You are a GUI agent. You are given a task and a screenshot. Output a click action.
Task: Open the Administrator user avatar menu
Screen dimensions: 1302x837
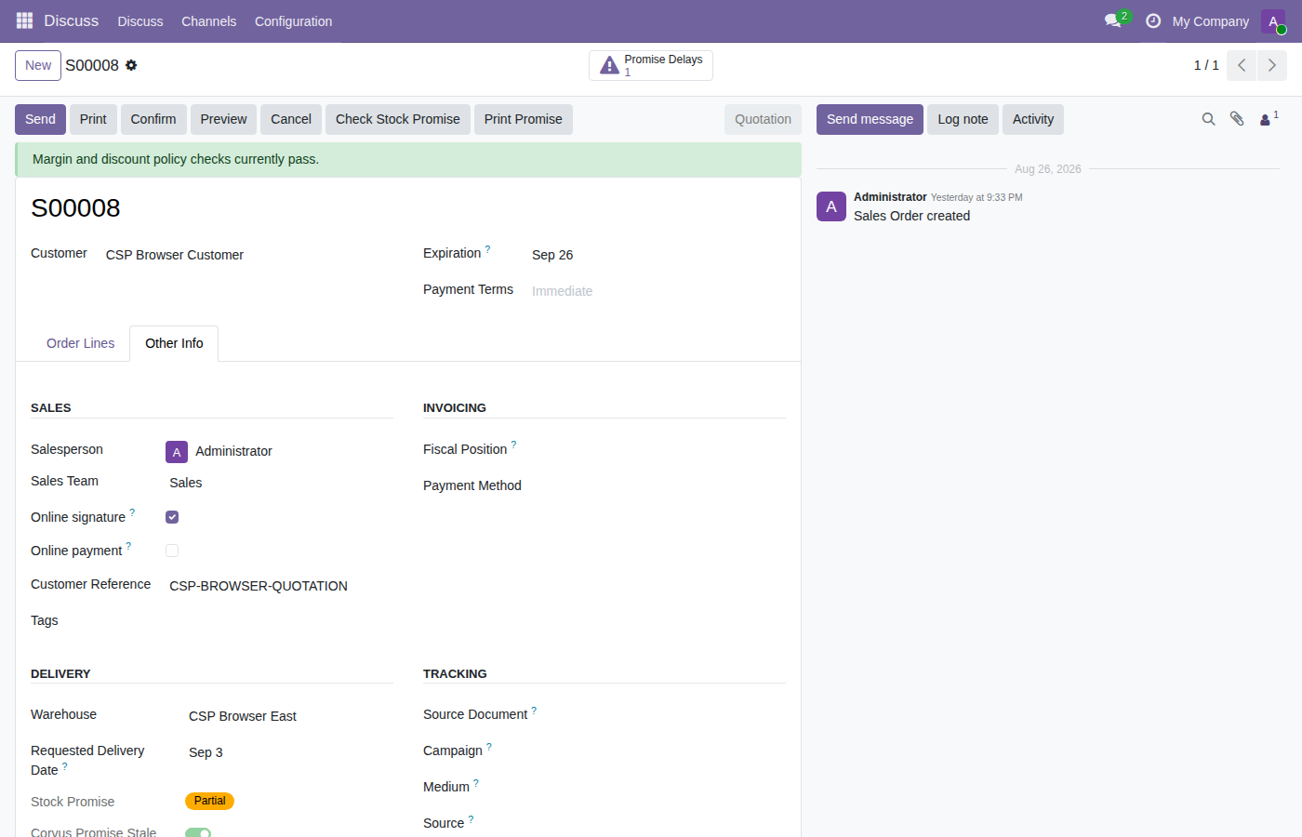(1273, 21)
